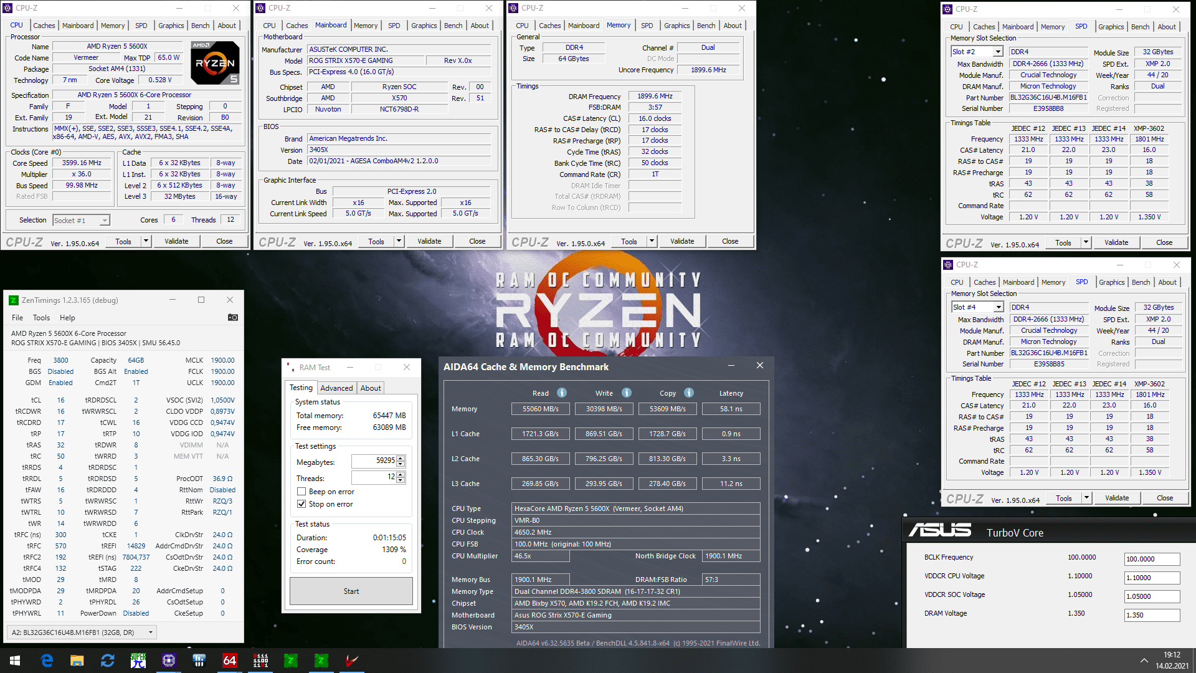Click the blue sync arrows taskbar icon
Image resolution: width=1196 pixels, height=673 pixels.
(x=108, y=661)
